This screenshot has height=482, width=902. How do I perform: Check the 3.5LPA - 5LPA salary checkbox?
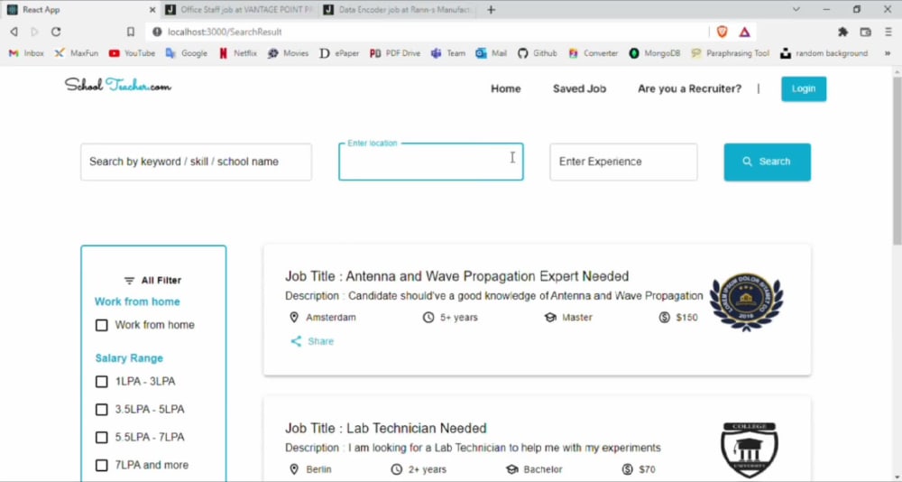click(x=101, y=410)
